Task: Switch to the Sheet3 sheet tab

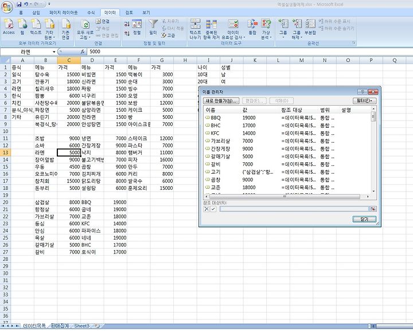Action: (x=81, y=326)
